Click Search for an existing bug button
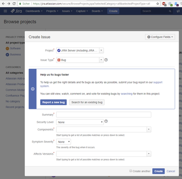The width and height of the screenshot is (182, 179). 87,102
